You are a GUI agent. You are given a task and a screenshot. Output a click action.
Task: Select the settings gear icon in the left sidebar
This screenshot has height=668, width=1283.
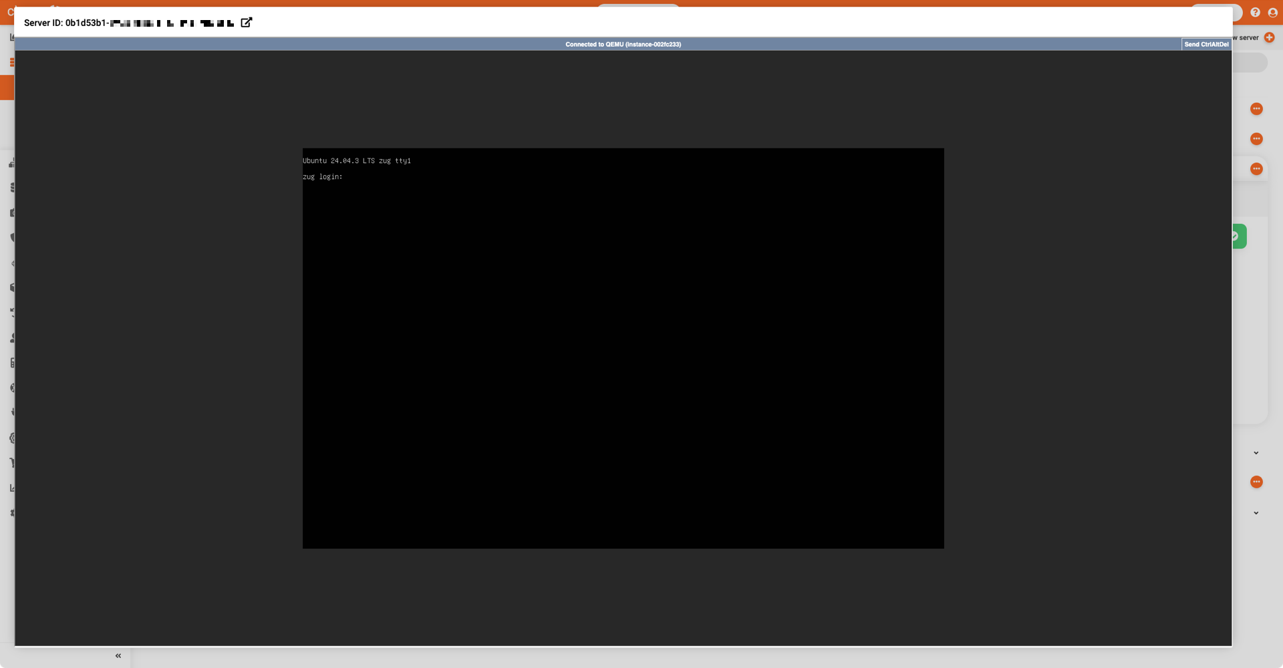point(12,438)
